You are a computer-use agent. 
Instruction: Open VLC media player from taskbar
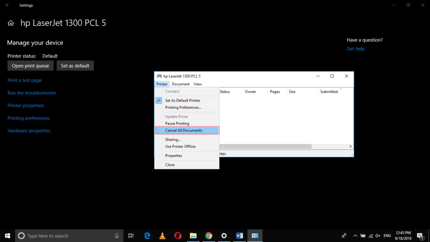pyautogui.click(x=162, y=236)
